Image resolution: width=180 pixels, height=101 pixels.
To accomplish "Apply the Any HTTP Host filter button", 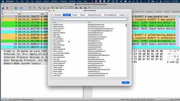I will point(139,12).
